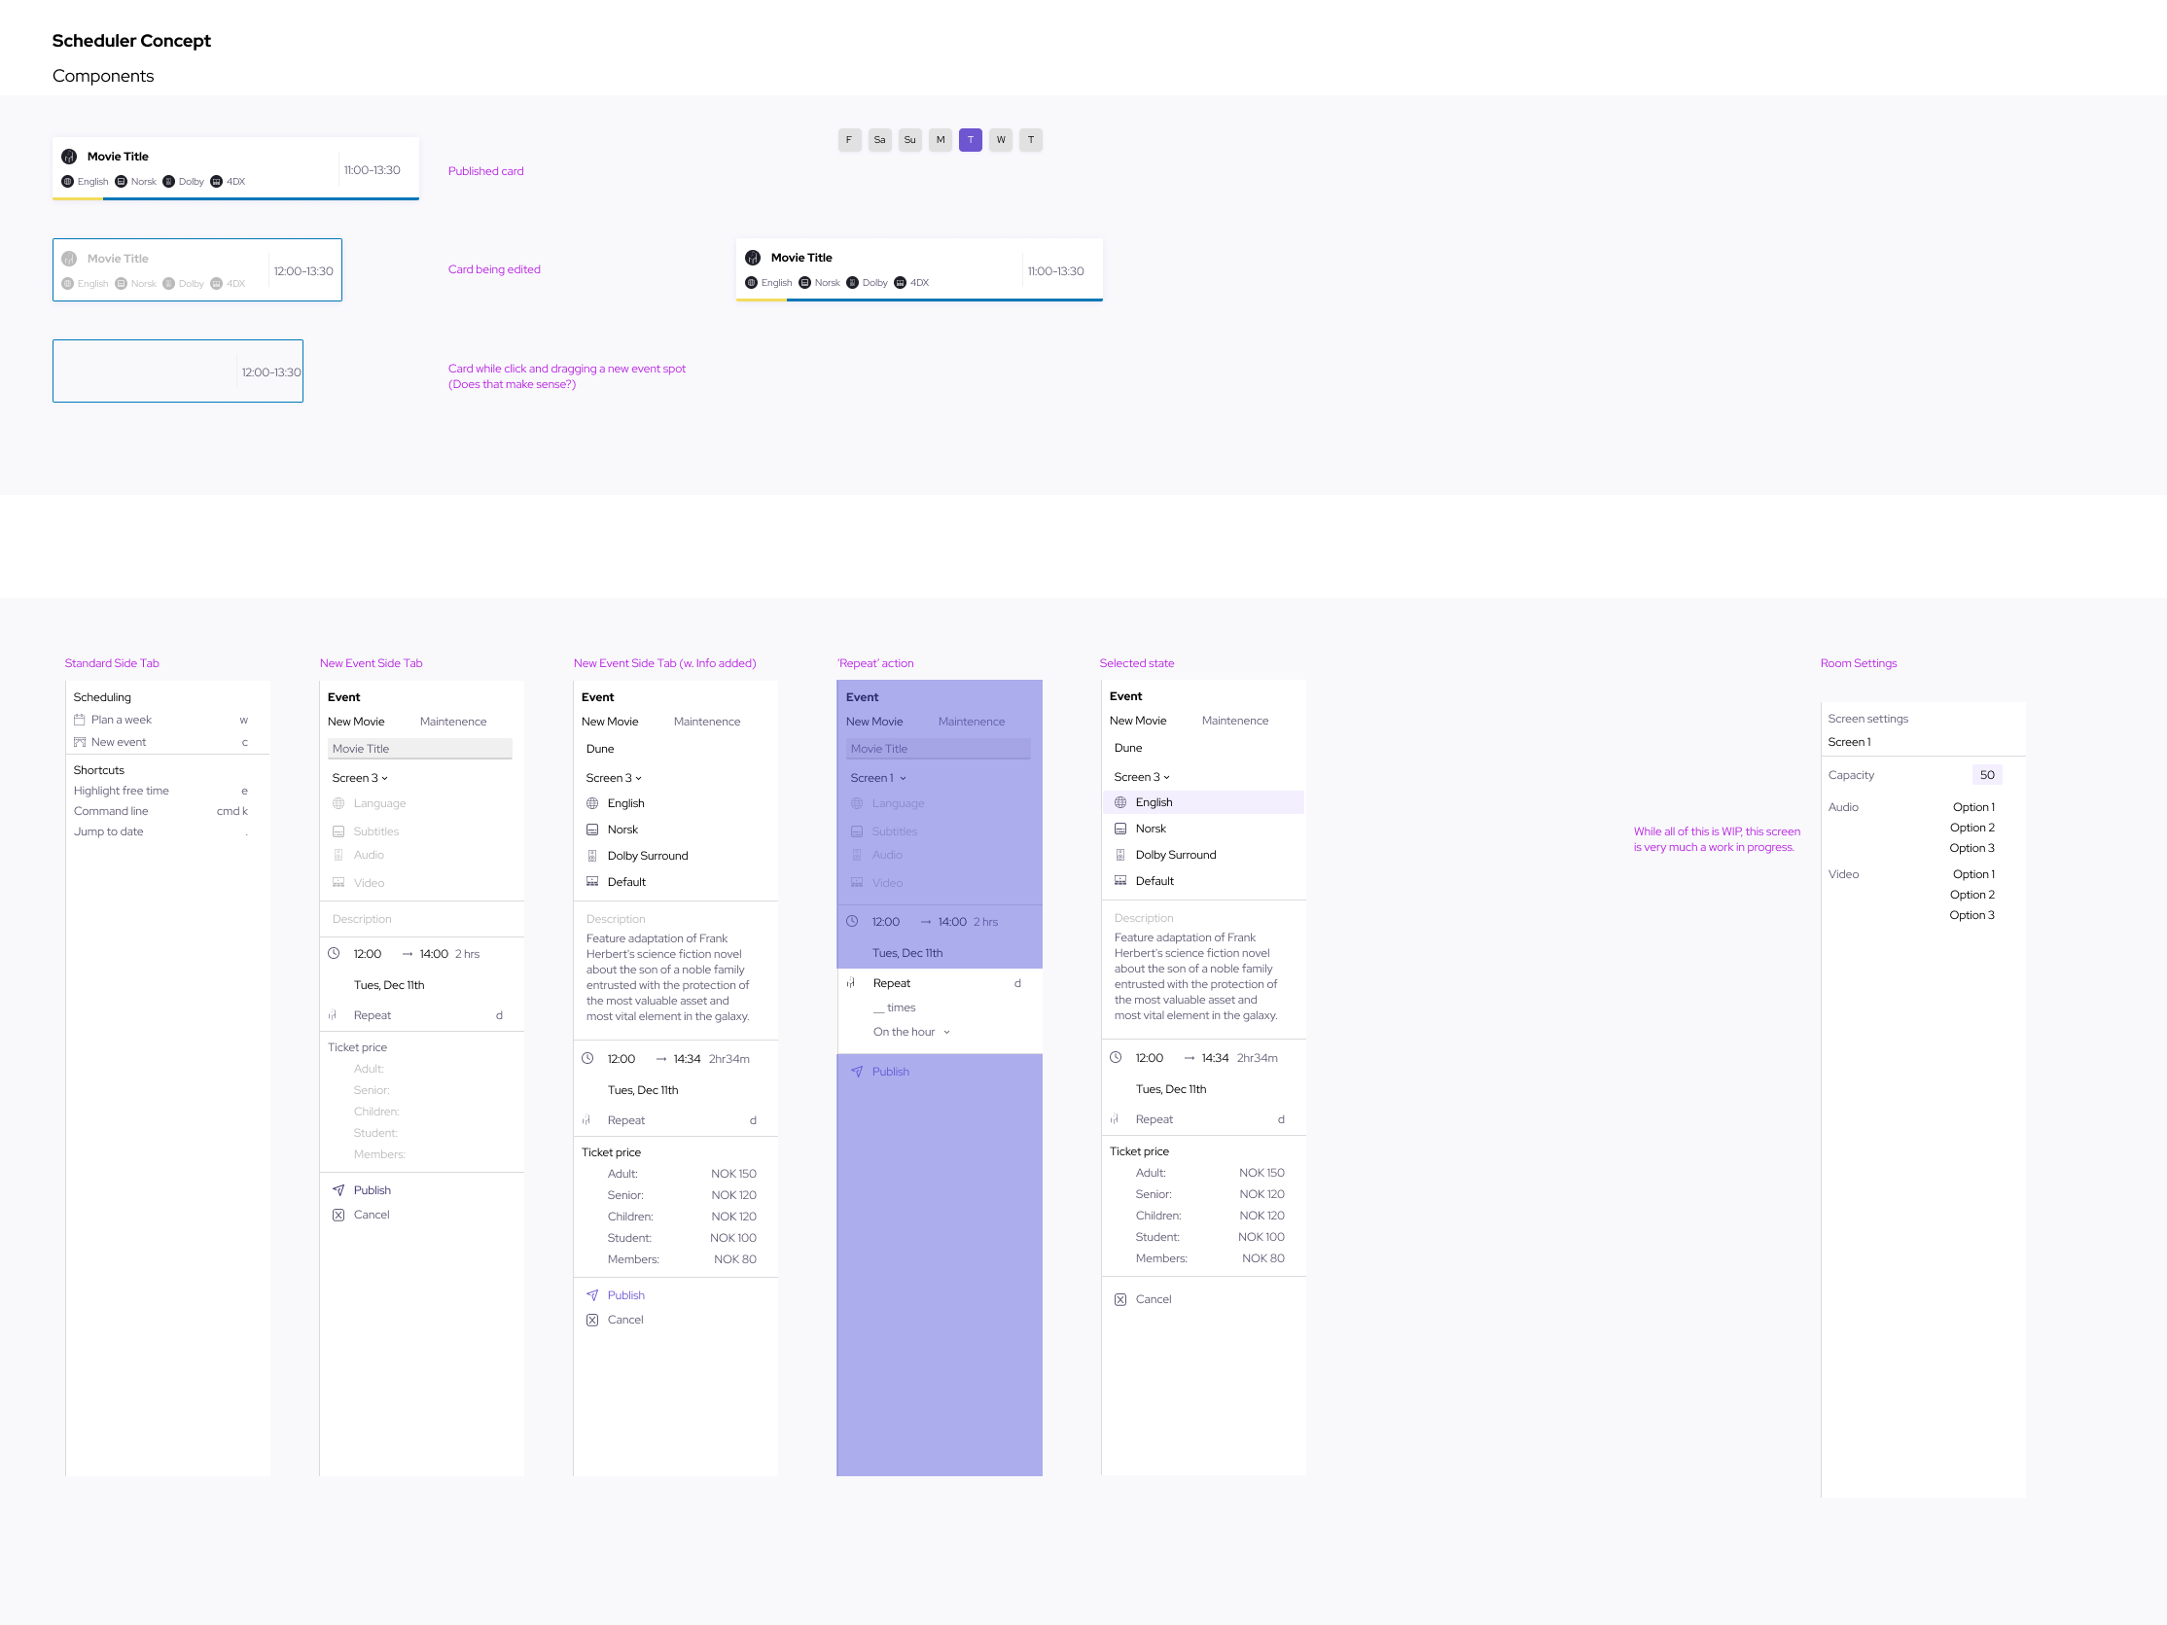Open the Screen 1 dropdown

[x=877, y=778]
